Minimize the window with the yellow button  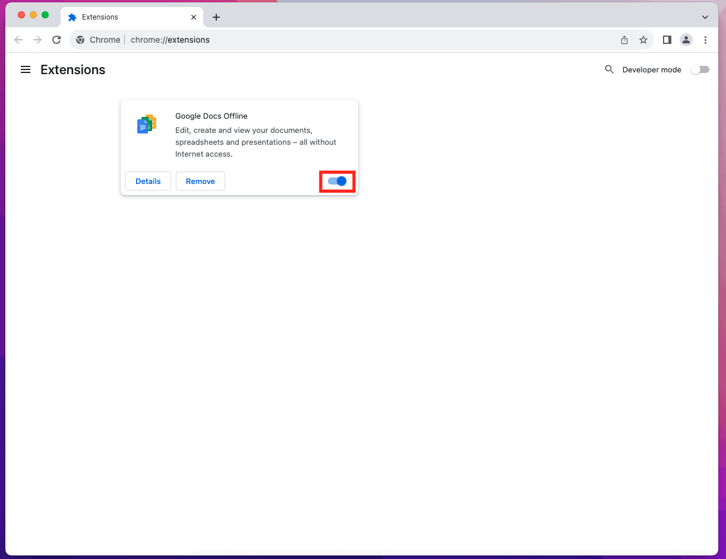(x=33, y=15)
